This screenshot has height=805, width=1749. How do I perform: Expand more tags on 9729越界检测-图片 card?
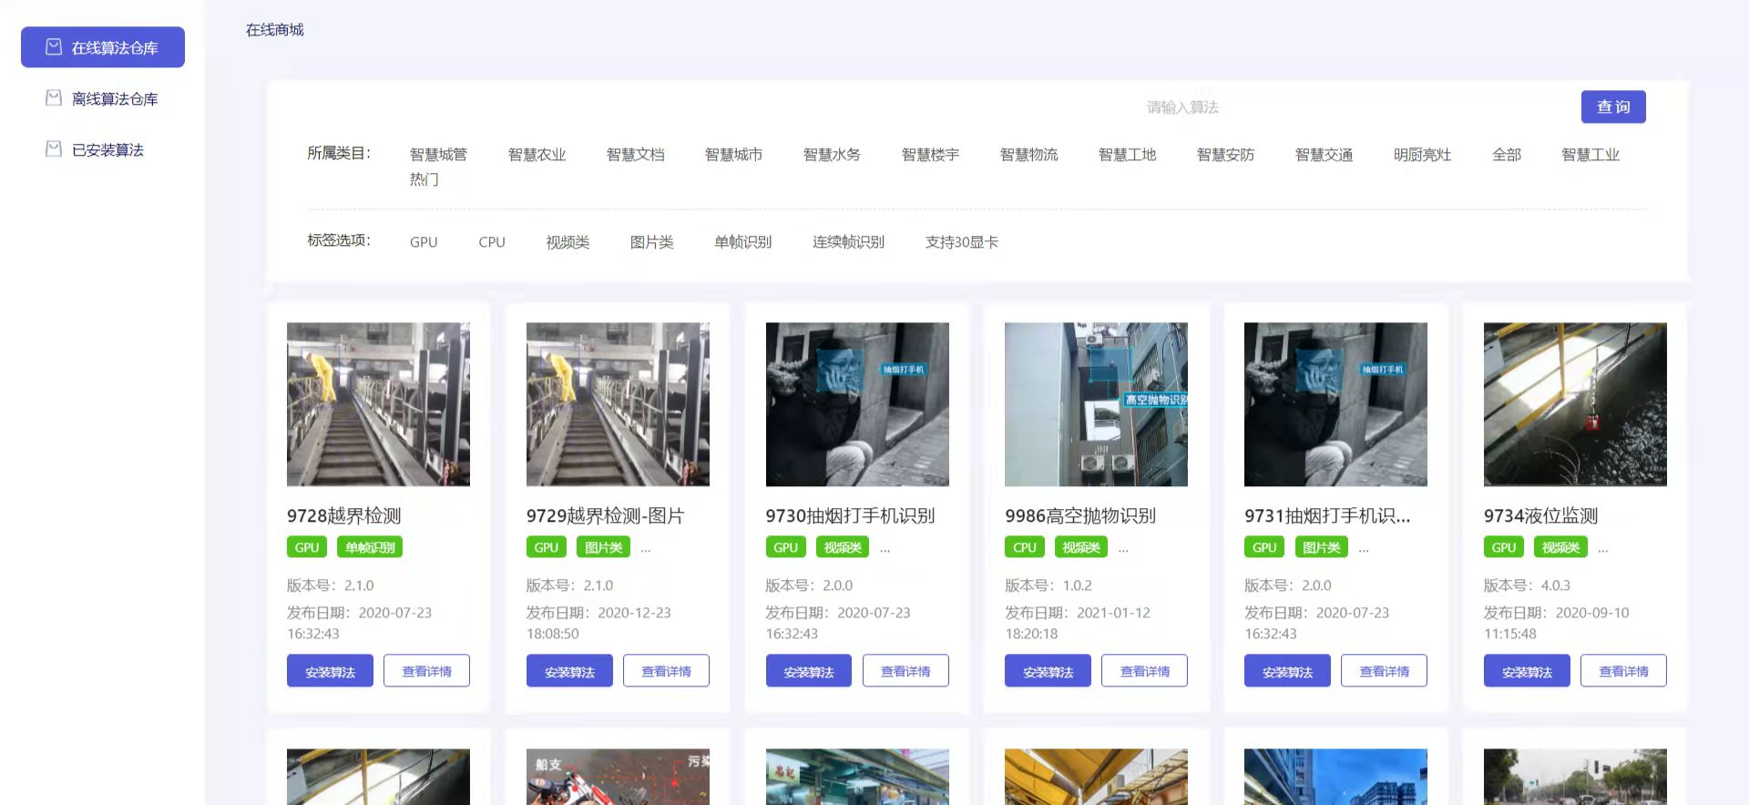[646, 550]
